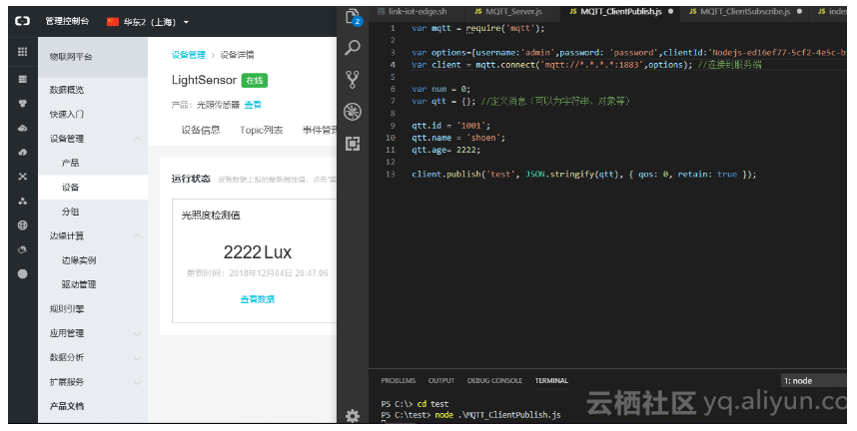The height and width of the screenshot is (431, 857).
Task: Click the China flag region icon
Action: tap(113, 21)
